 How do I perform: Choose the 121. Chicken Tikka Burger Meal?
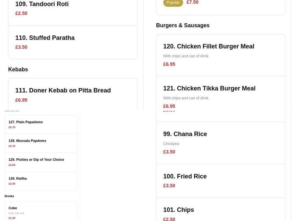[209, 88]
